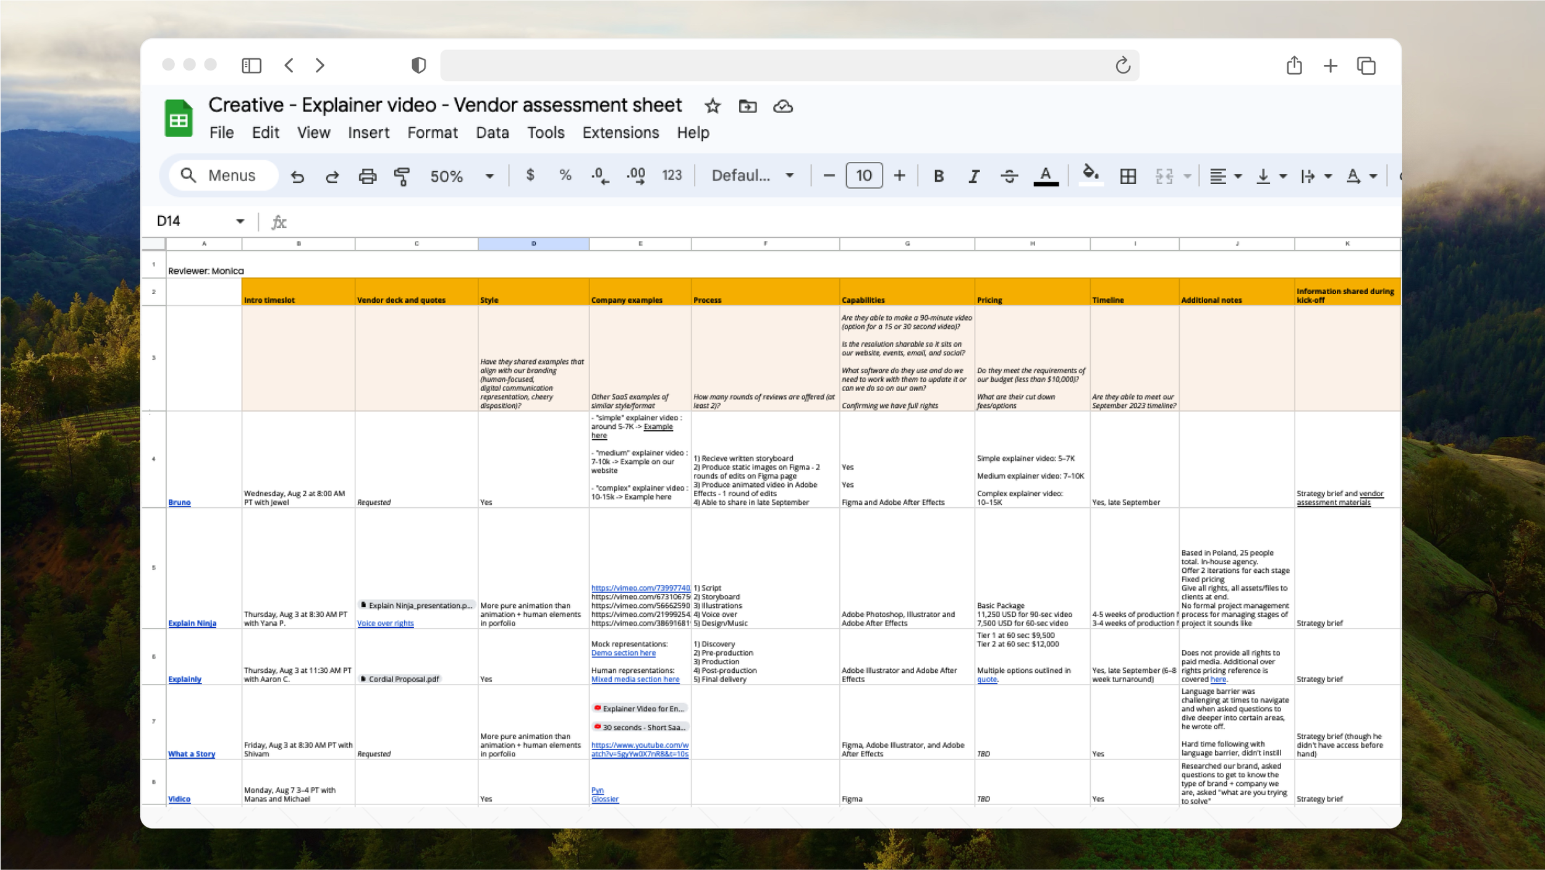
Task: Open more number formats (123)
Action: pyautogui.click(x=672, y=175)
